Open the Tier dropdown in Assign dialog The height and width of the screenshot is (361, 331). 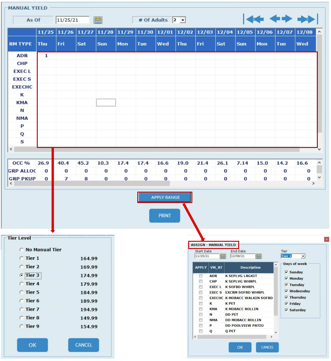[x=302, y=256]
